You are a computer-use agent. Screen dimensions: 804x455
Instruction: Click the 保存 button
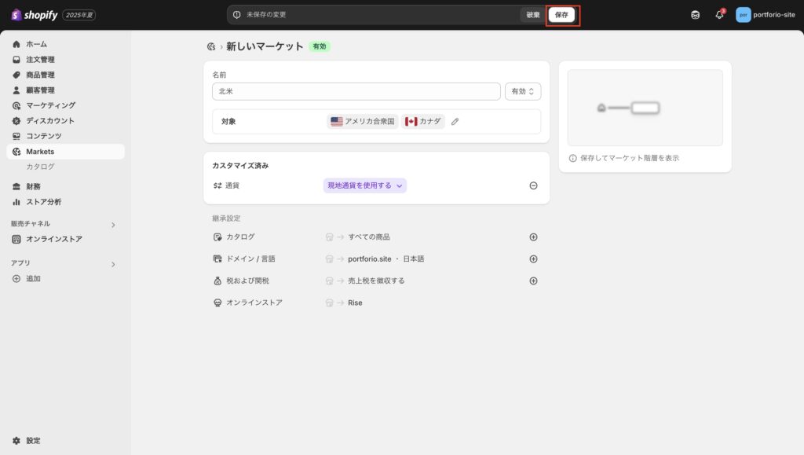coord(561,15)
